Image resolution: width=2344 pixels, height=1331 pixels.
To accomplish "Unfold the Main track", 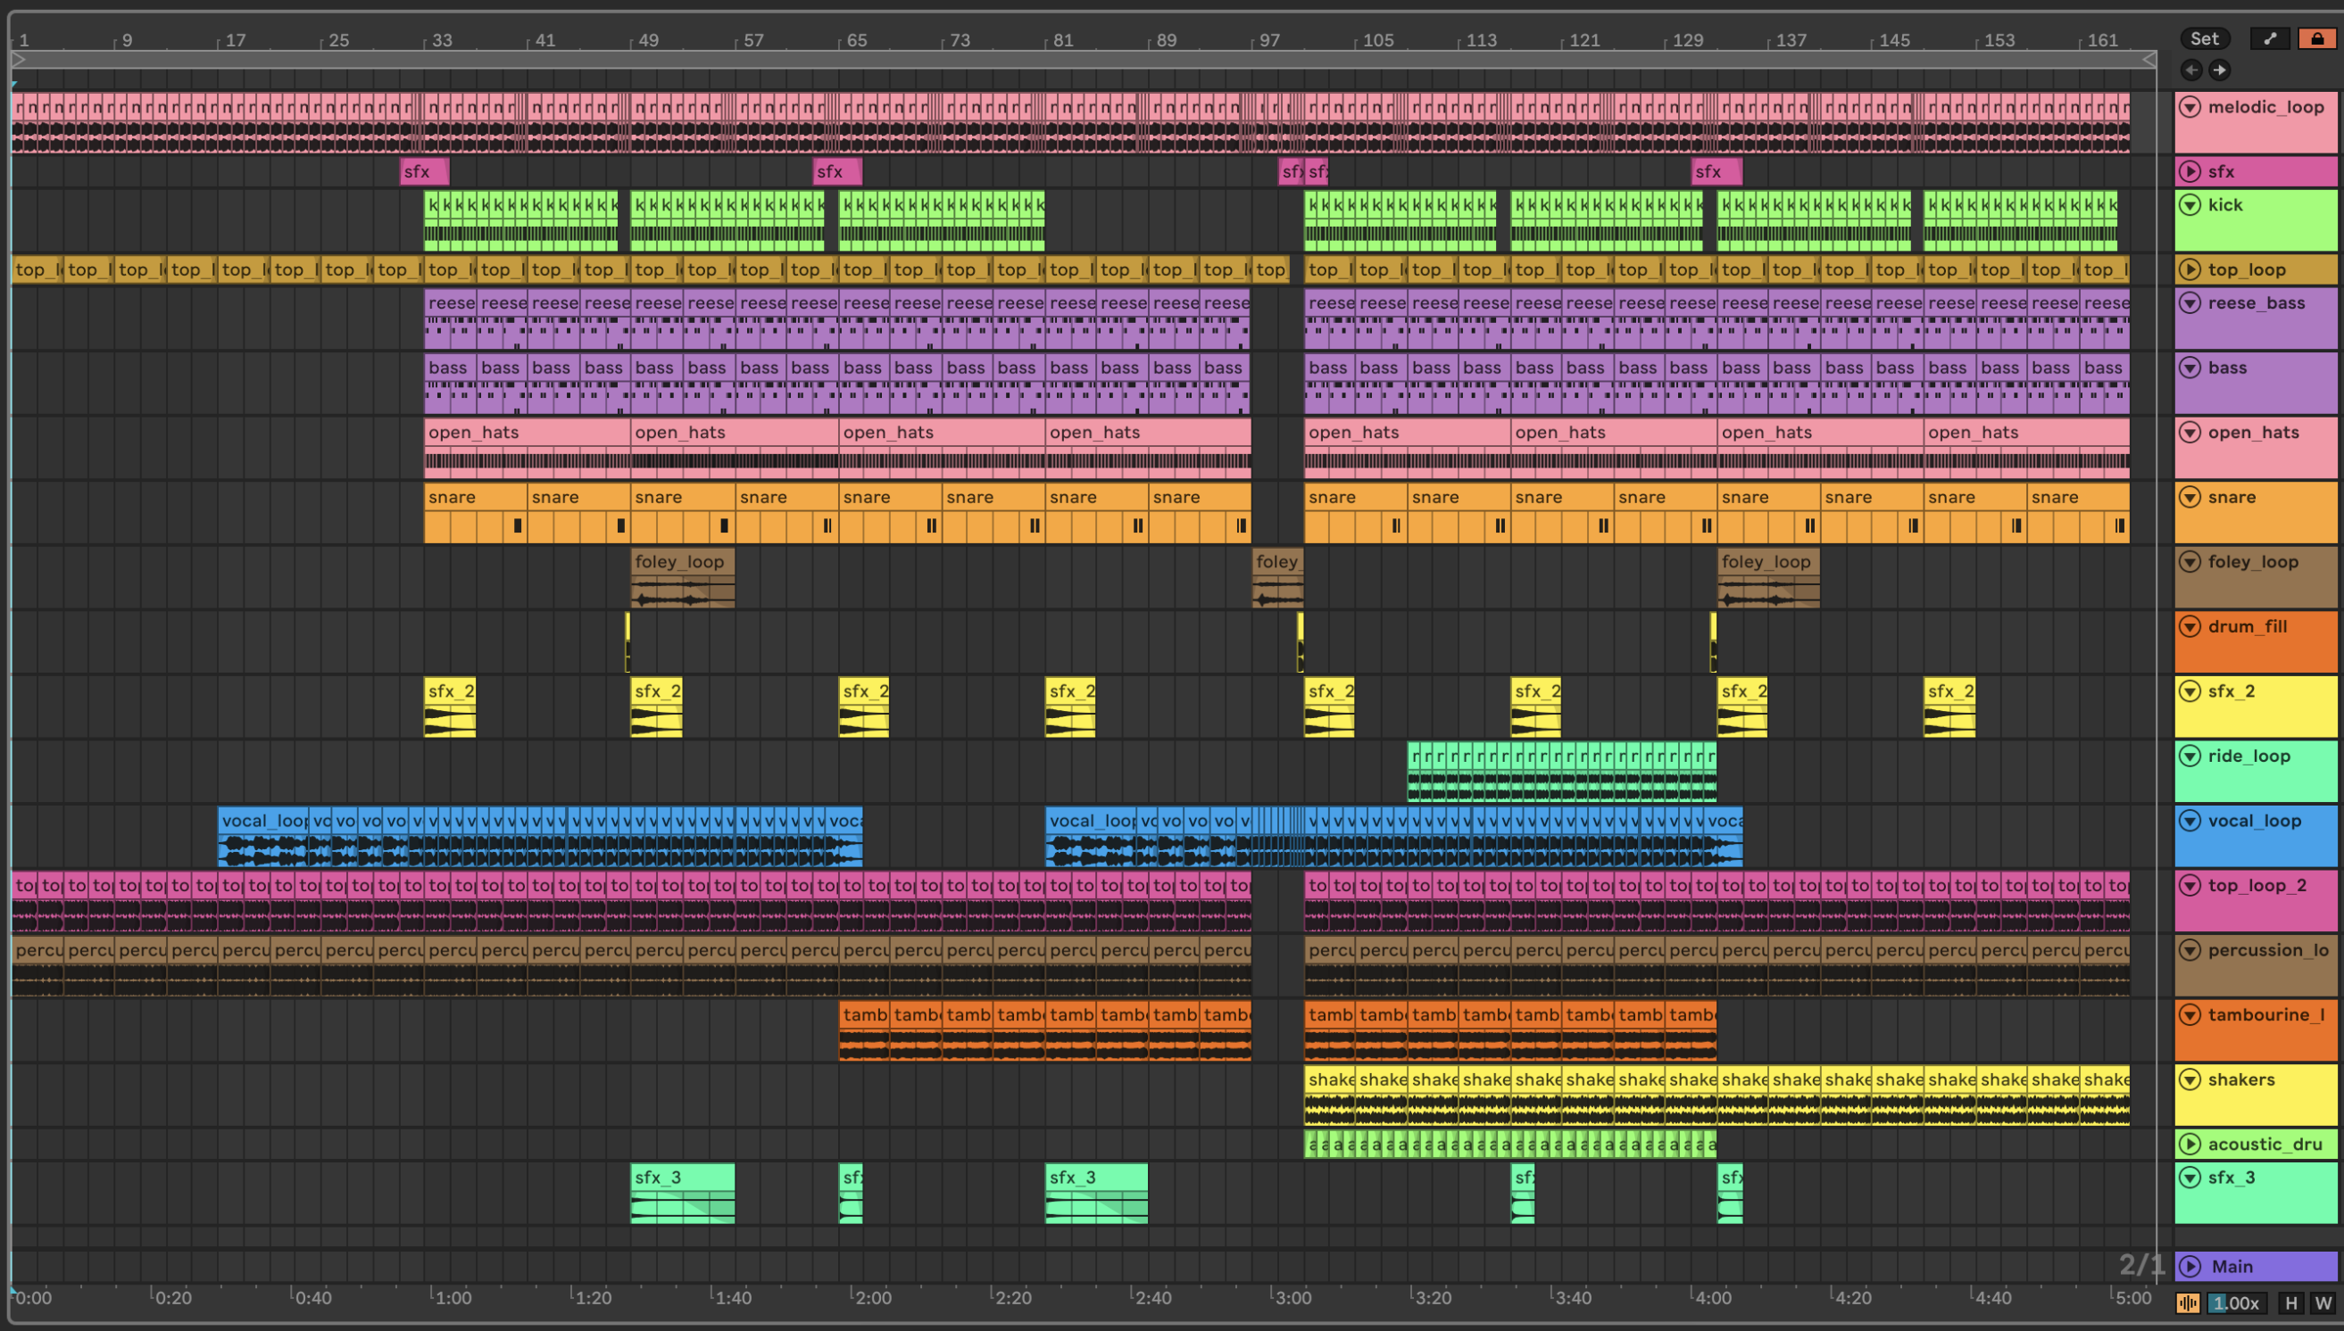I will (2190, 1266).
